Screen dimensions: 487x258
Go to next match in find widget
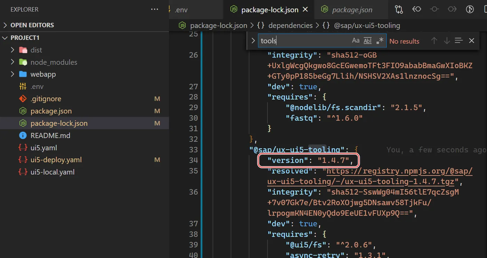[x=447, y=41]
